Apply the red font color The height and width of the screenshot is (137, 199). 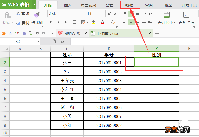103,22
